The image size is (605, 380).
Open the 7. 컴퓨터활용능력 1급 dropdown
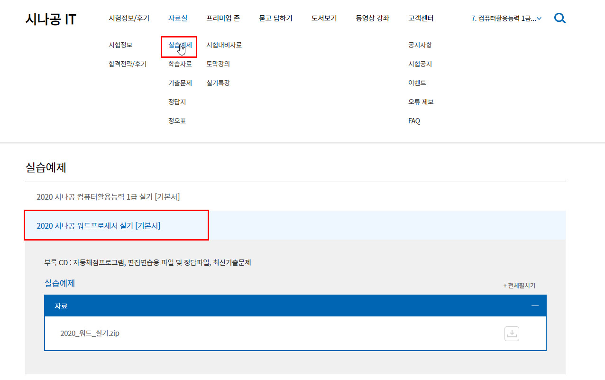506,19
